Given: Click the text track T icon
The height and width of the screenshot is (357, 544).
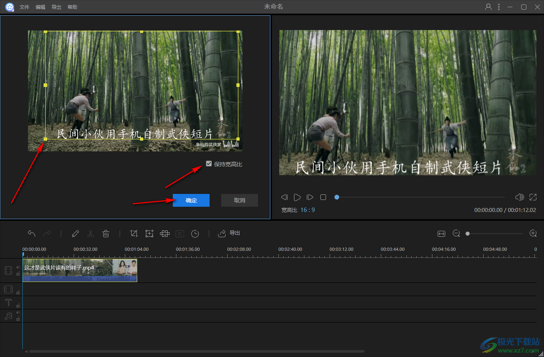Looking at the screenshot, I should [x=8, y=303].
